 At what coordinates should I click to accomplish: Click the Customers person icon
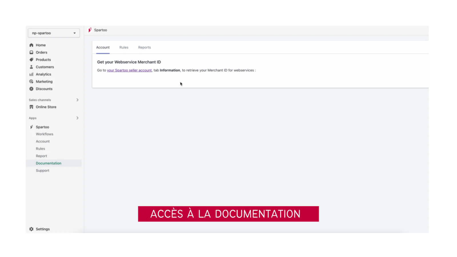coord(31,67)
